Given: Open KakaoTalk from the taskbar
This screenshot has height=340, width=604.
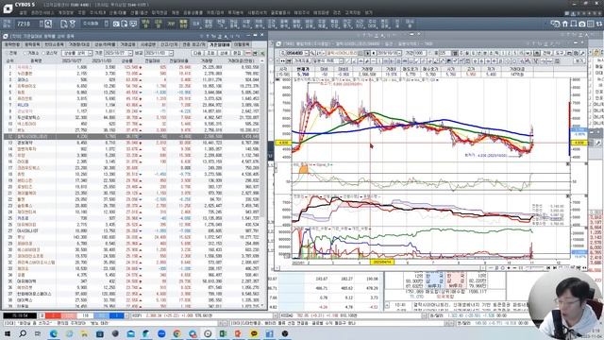Looking at the screenshot, I should 254,333.
